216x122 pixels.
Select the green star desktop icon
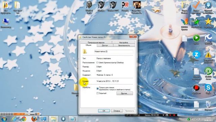pos(196,23)
